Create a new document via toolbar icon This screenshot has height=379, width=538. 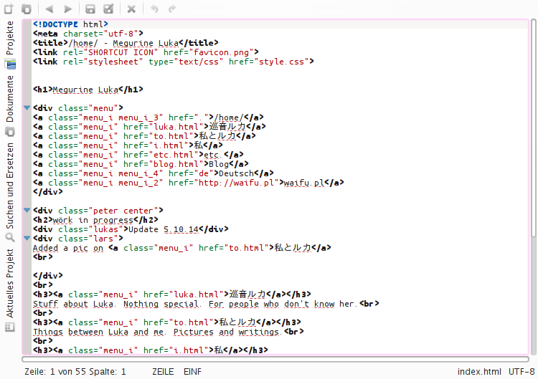[x=9, y=9]
